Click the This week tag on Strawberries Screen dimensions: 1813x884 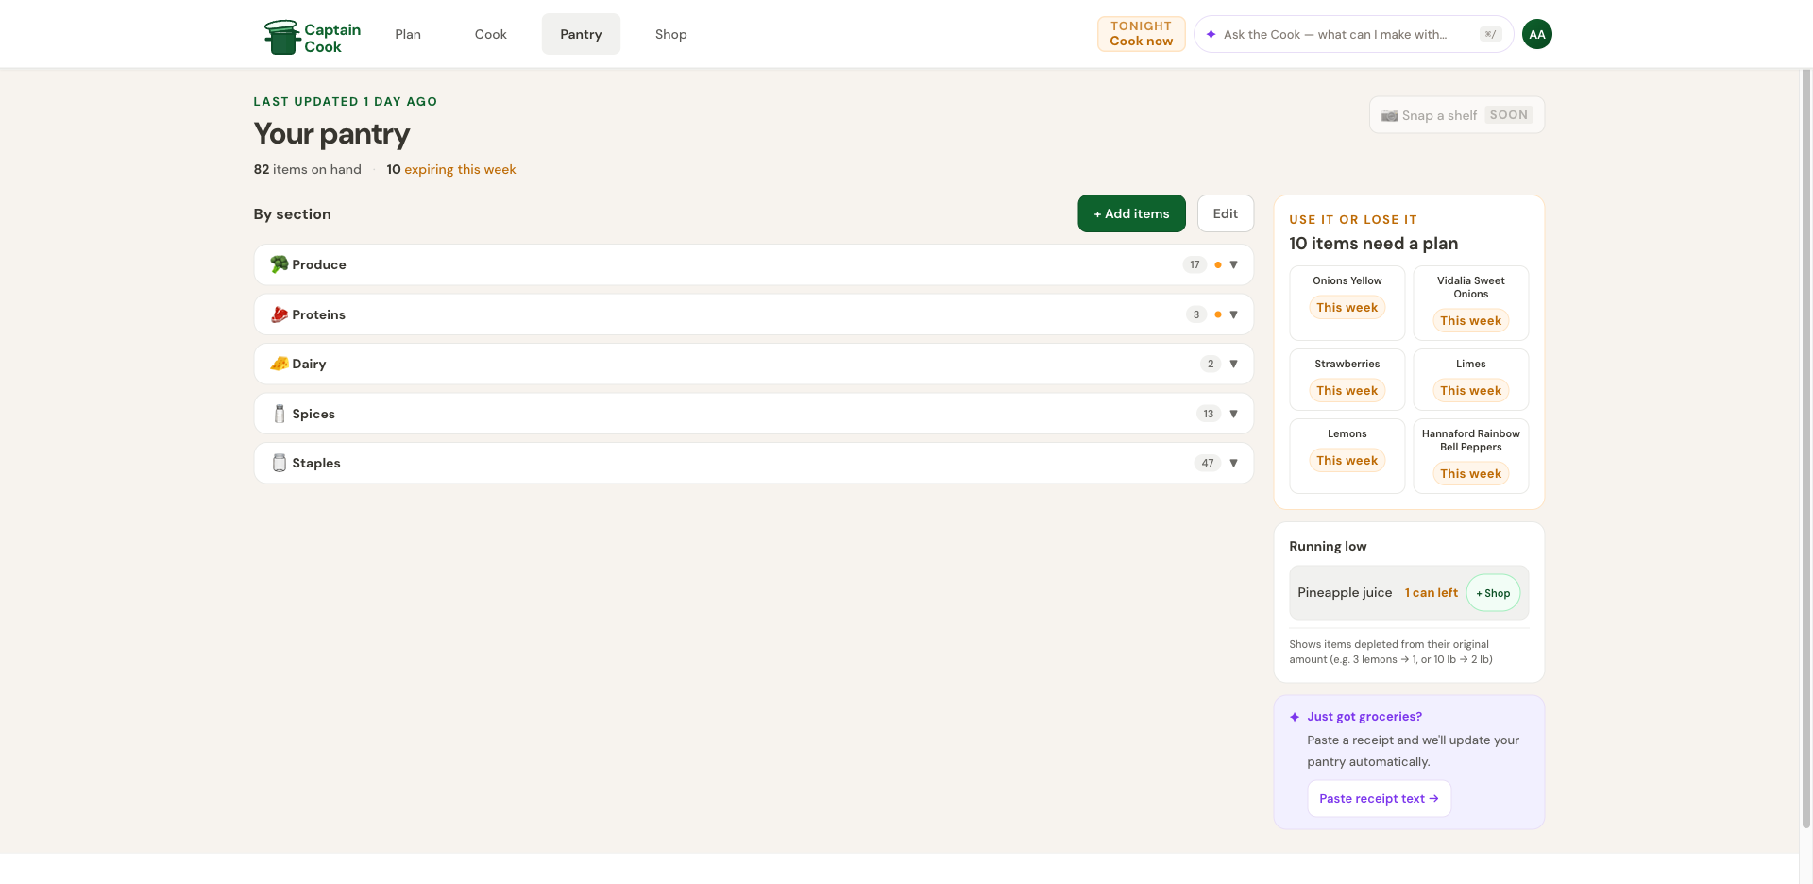(1347, 390)
